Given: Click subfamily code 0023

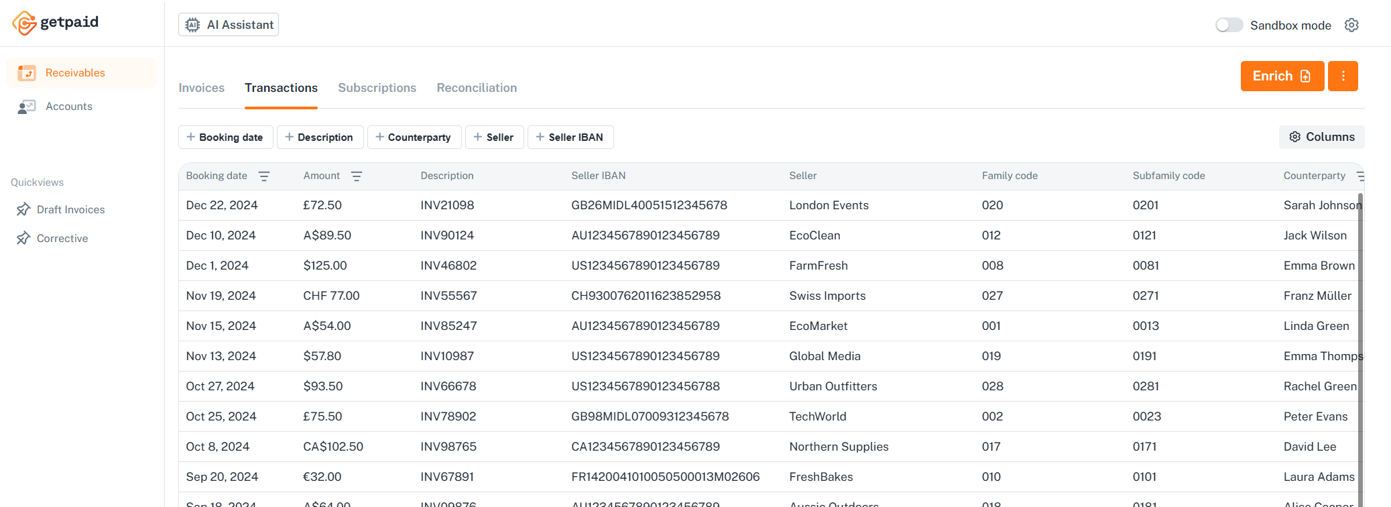Looking at the screenshot, I should pyautogui.click(x=1147, y=416).
